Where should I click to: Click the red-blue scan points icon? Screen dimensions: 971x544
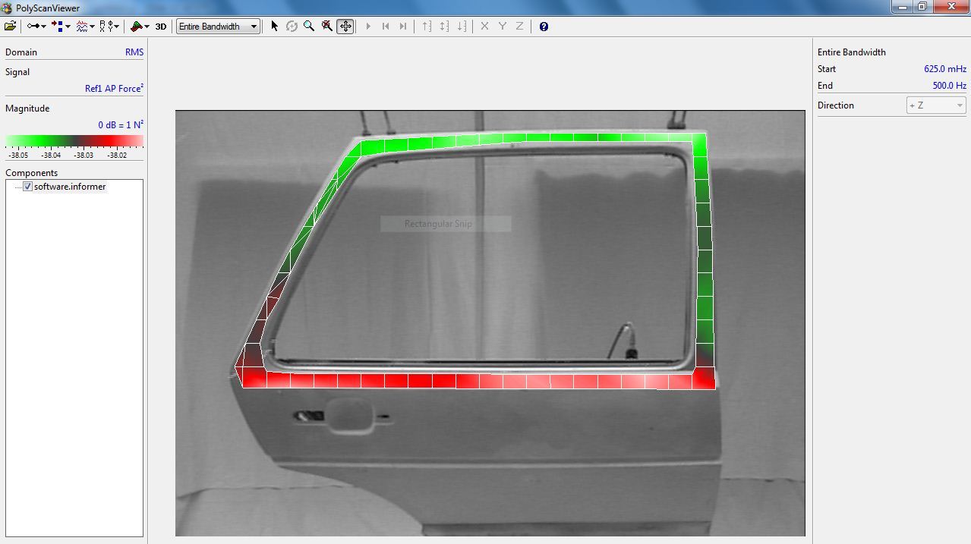pos(57,26)
